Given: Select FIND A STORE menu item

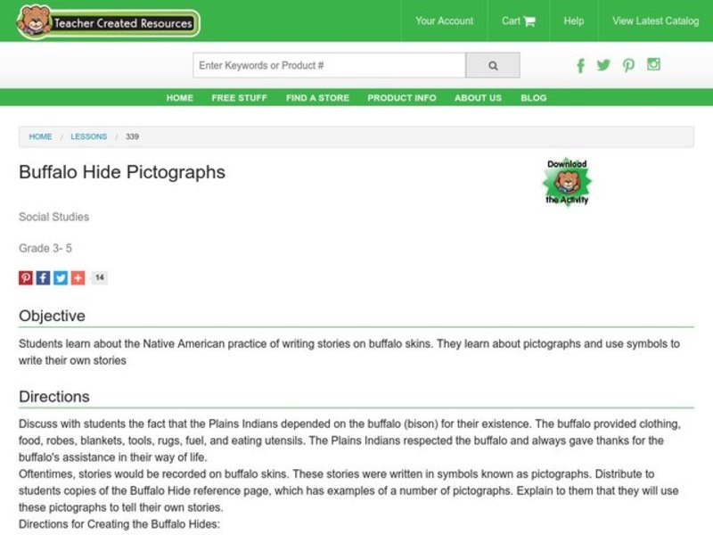Looking at the screenshot, I should (317, 98).
